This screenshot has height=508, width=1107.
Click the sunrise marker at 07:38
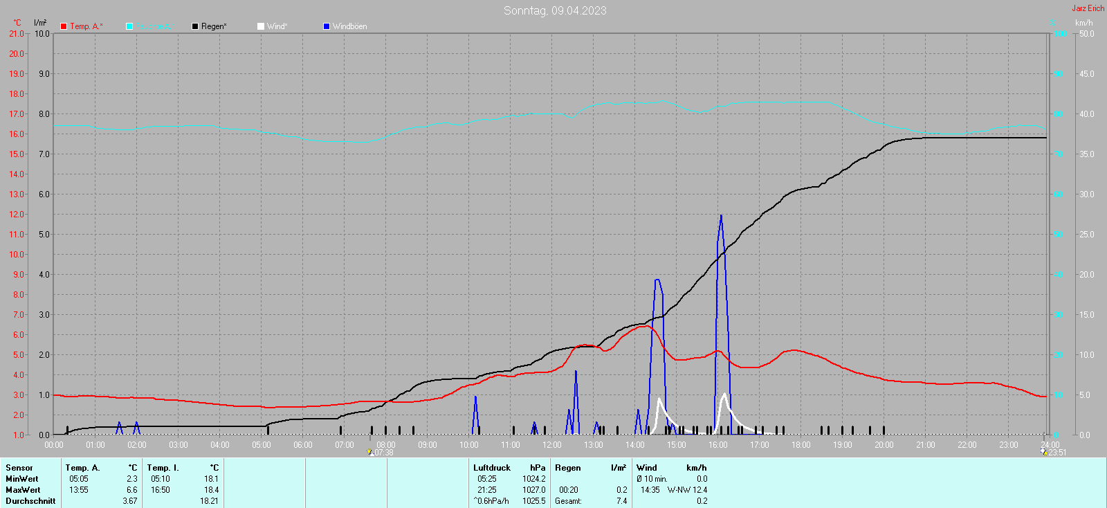click(371, 452)
